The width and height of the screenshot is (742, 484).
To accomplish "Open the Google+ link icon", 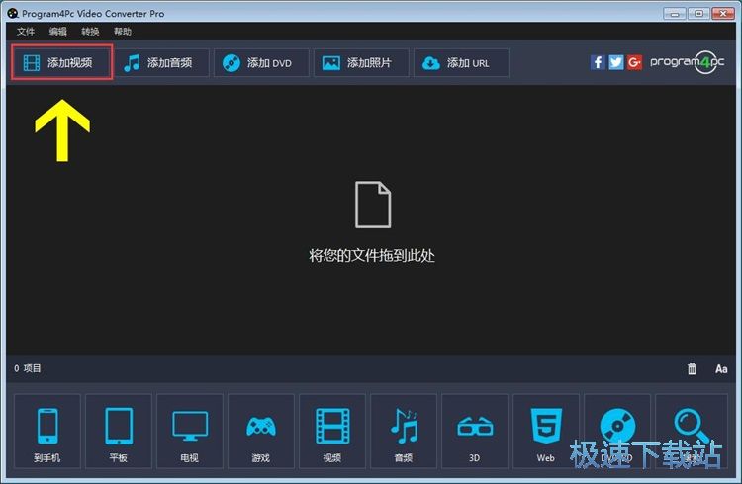I will pos(634,62).
